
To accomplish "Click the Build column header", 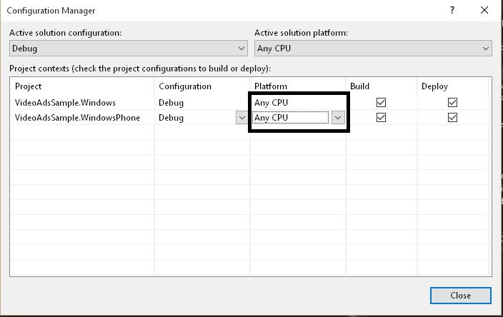I will 360,86.
